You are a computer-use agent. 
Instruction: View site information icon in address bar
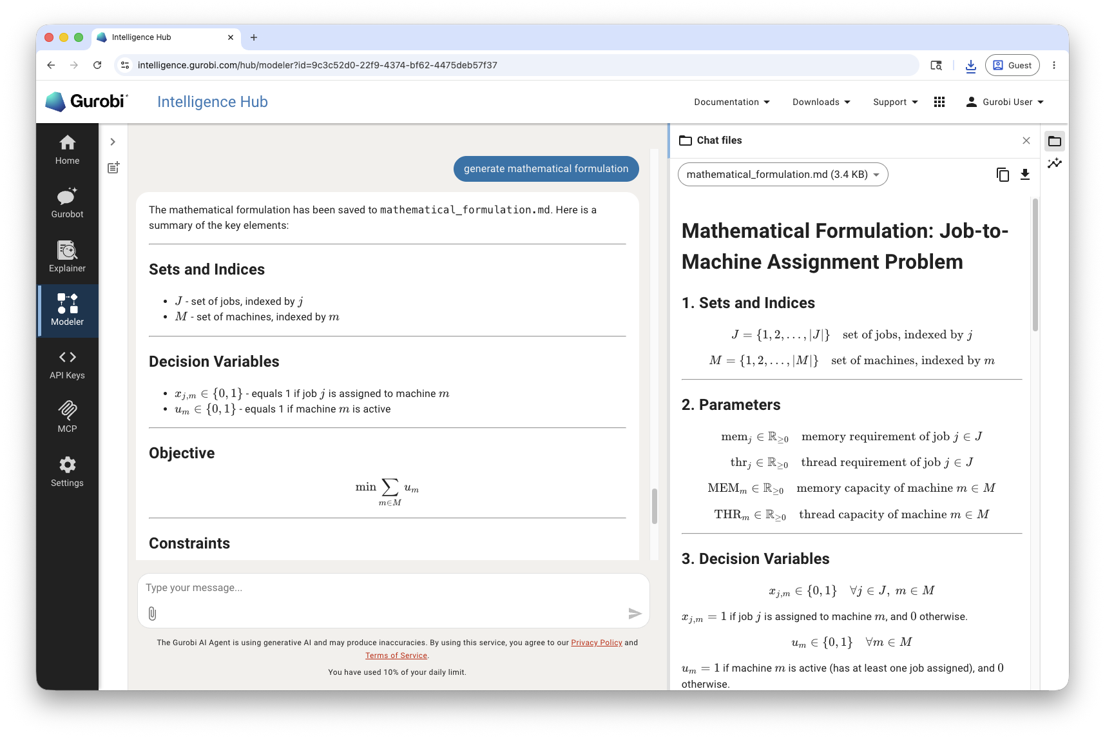pyautogui.click(x=126, y=65)
